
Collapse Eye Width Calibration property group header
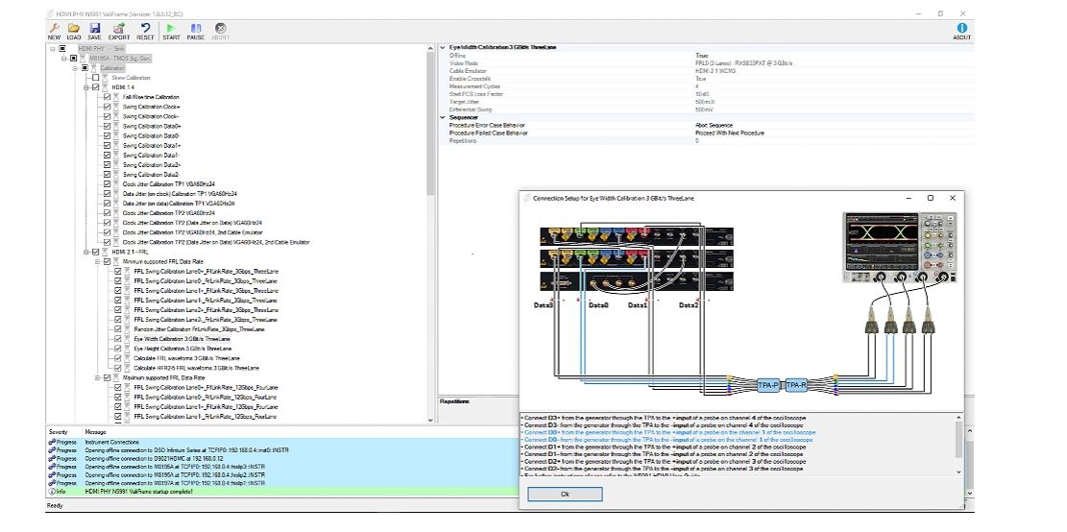point(443,48)
